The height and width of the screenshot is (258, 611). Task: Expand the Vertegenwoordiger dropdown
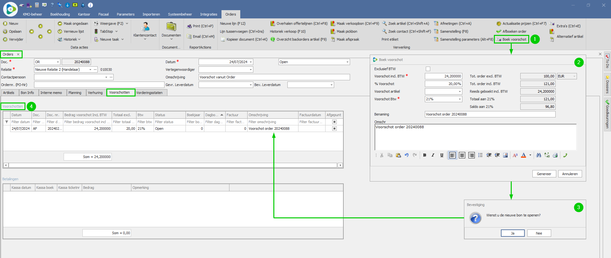click(x=251, y=69)
